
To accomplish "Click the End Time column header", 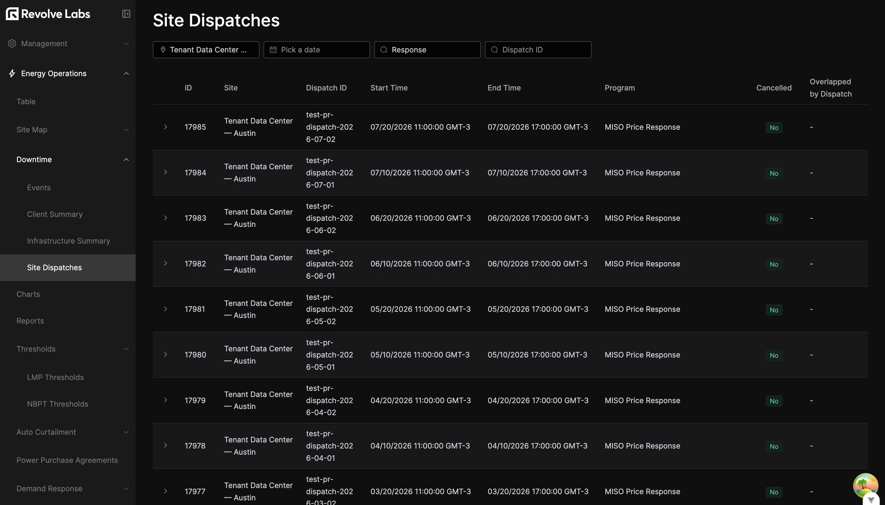I will coord(504,88).
